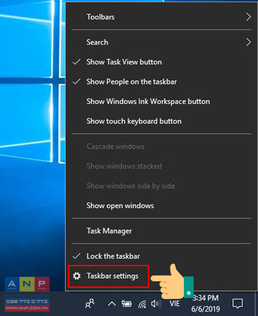The width and height of the screenshot is (258, 316).
Task: Expand the Search submenu arrow
Action: pos(248,42)
